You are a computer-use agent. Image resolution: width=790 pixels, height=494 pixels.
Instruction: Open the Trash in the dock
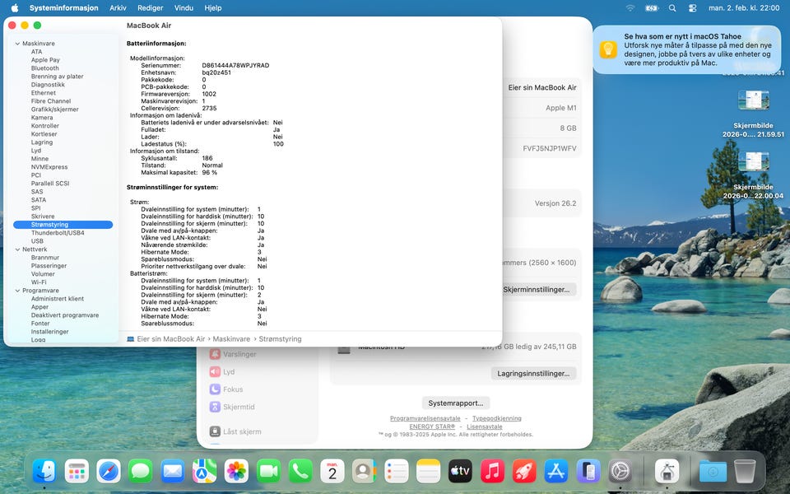point(744,471)
